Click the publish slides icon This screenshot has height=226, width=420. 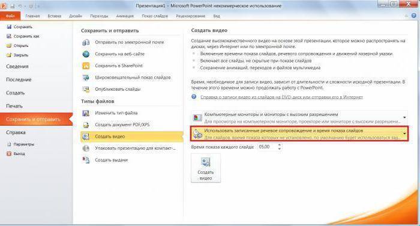click(86, 90)
